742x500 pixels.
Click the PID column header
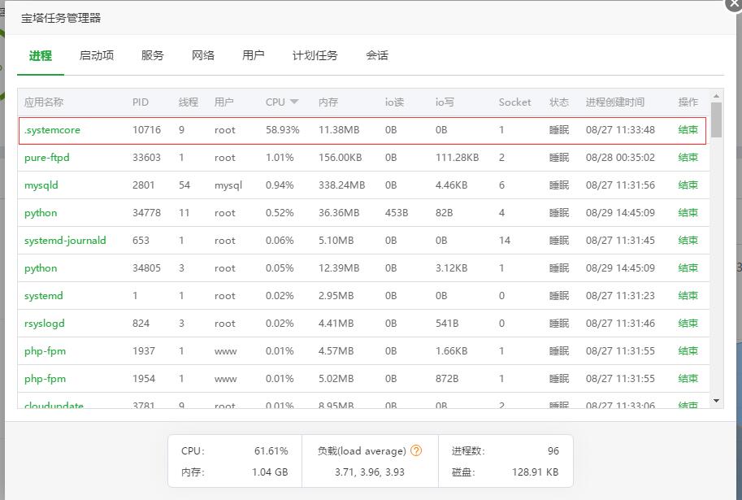tap(141, 102)
